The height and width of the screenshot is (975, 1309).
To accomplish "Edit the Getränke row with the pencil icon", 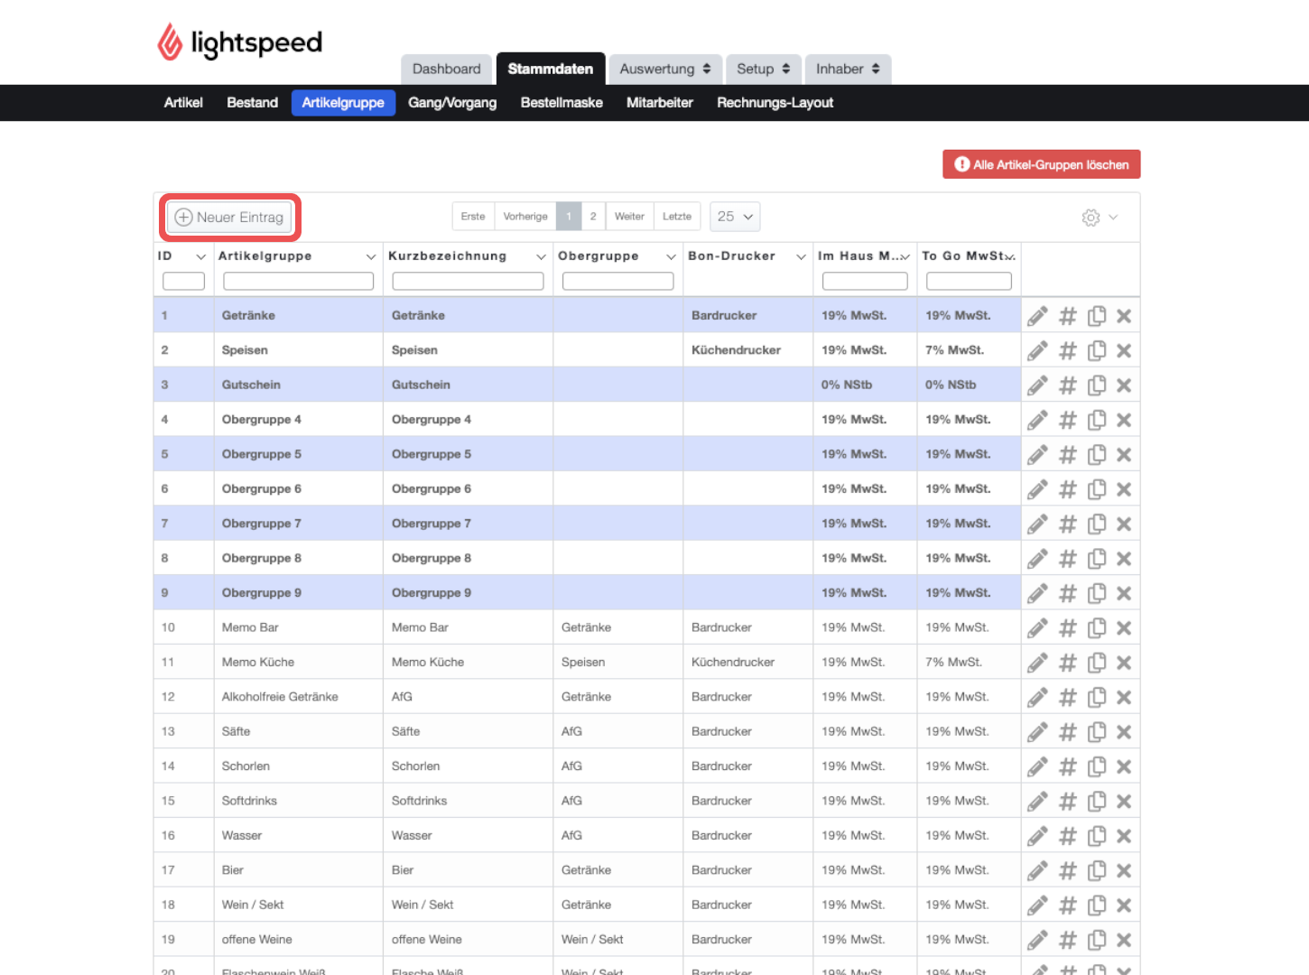I will [1037, 316].
